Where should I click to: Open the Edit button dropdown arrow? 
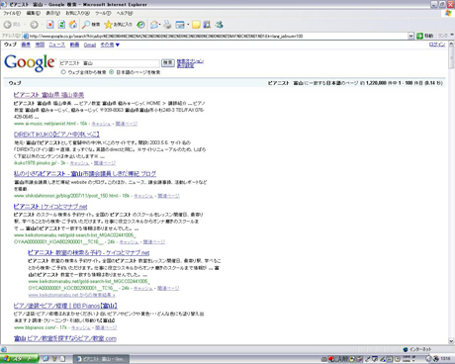(x=188, y=25)
